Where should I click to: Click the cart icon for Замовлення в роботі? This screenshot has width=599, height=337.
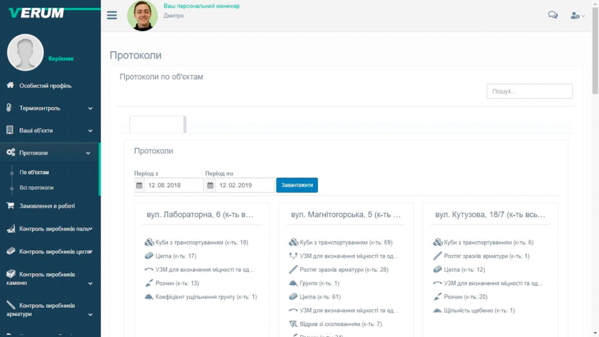point(11,205)
